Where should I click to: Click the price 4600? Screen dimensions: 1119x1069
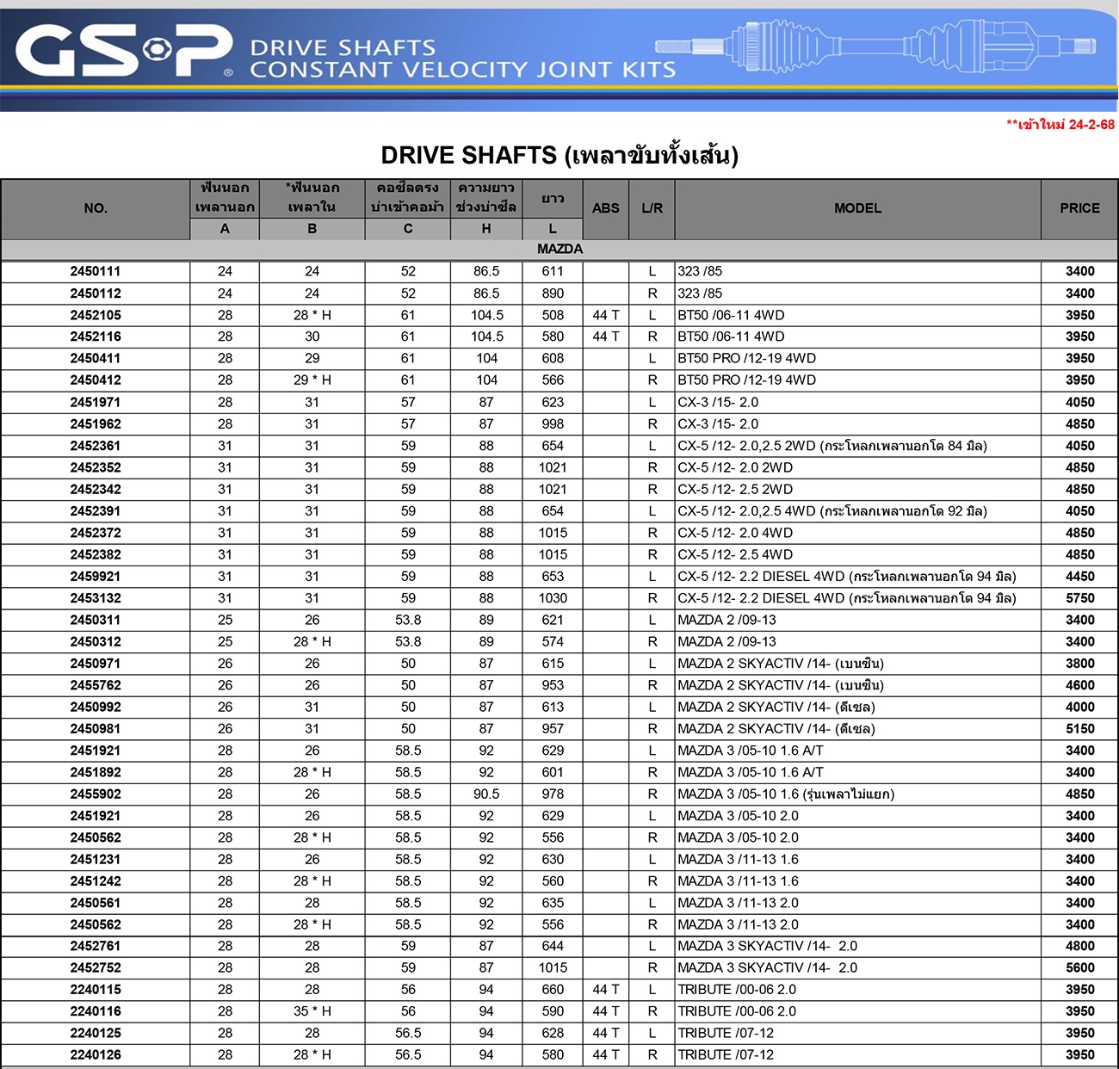(1079, 685)
